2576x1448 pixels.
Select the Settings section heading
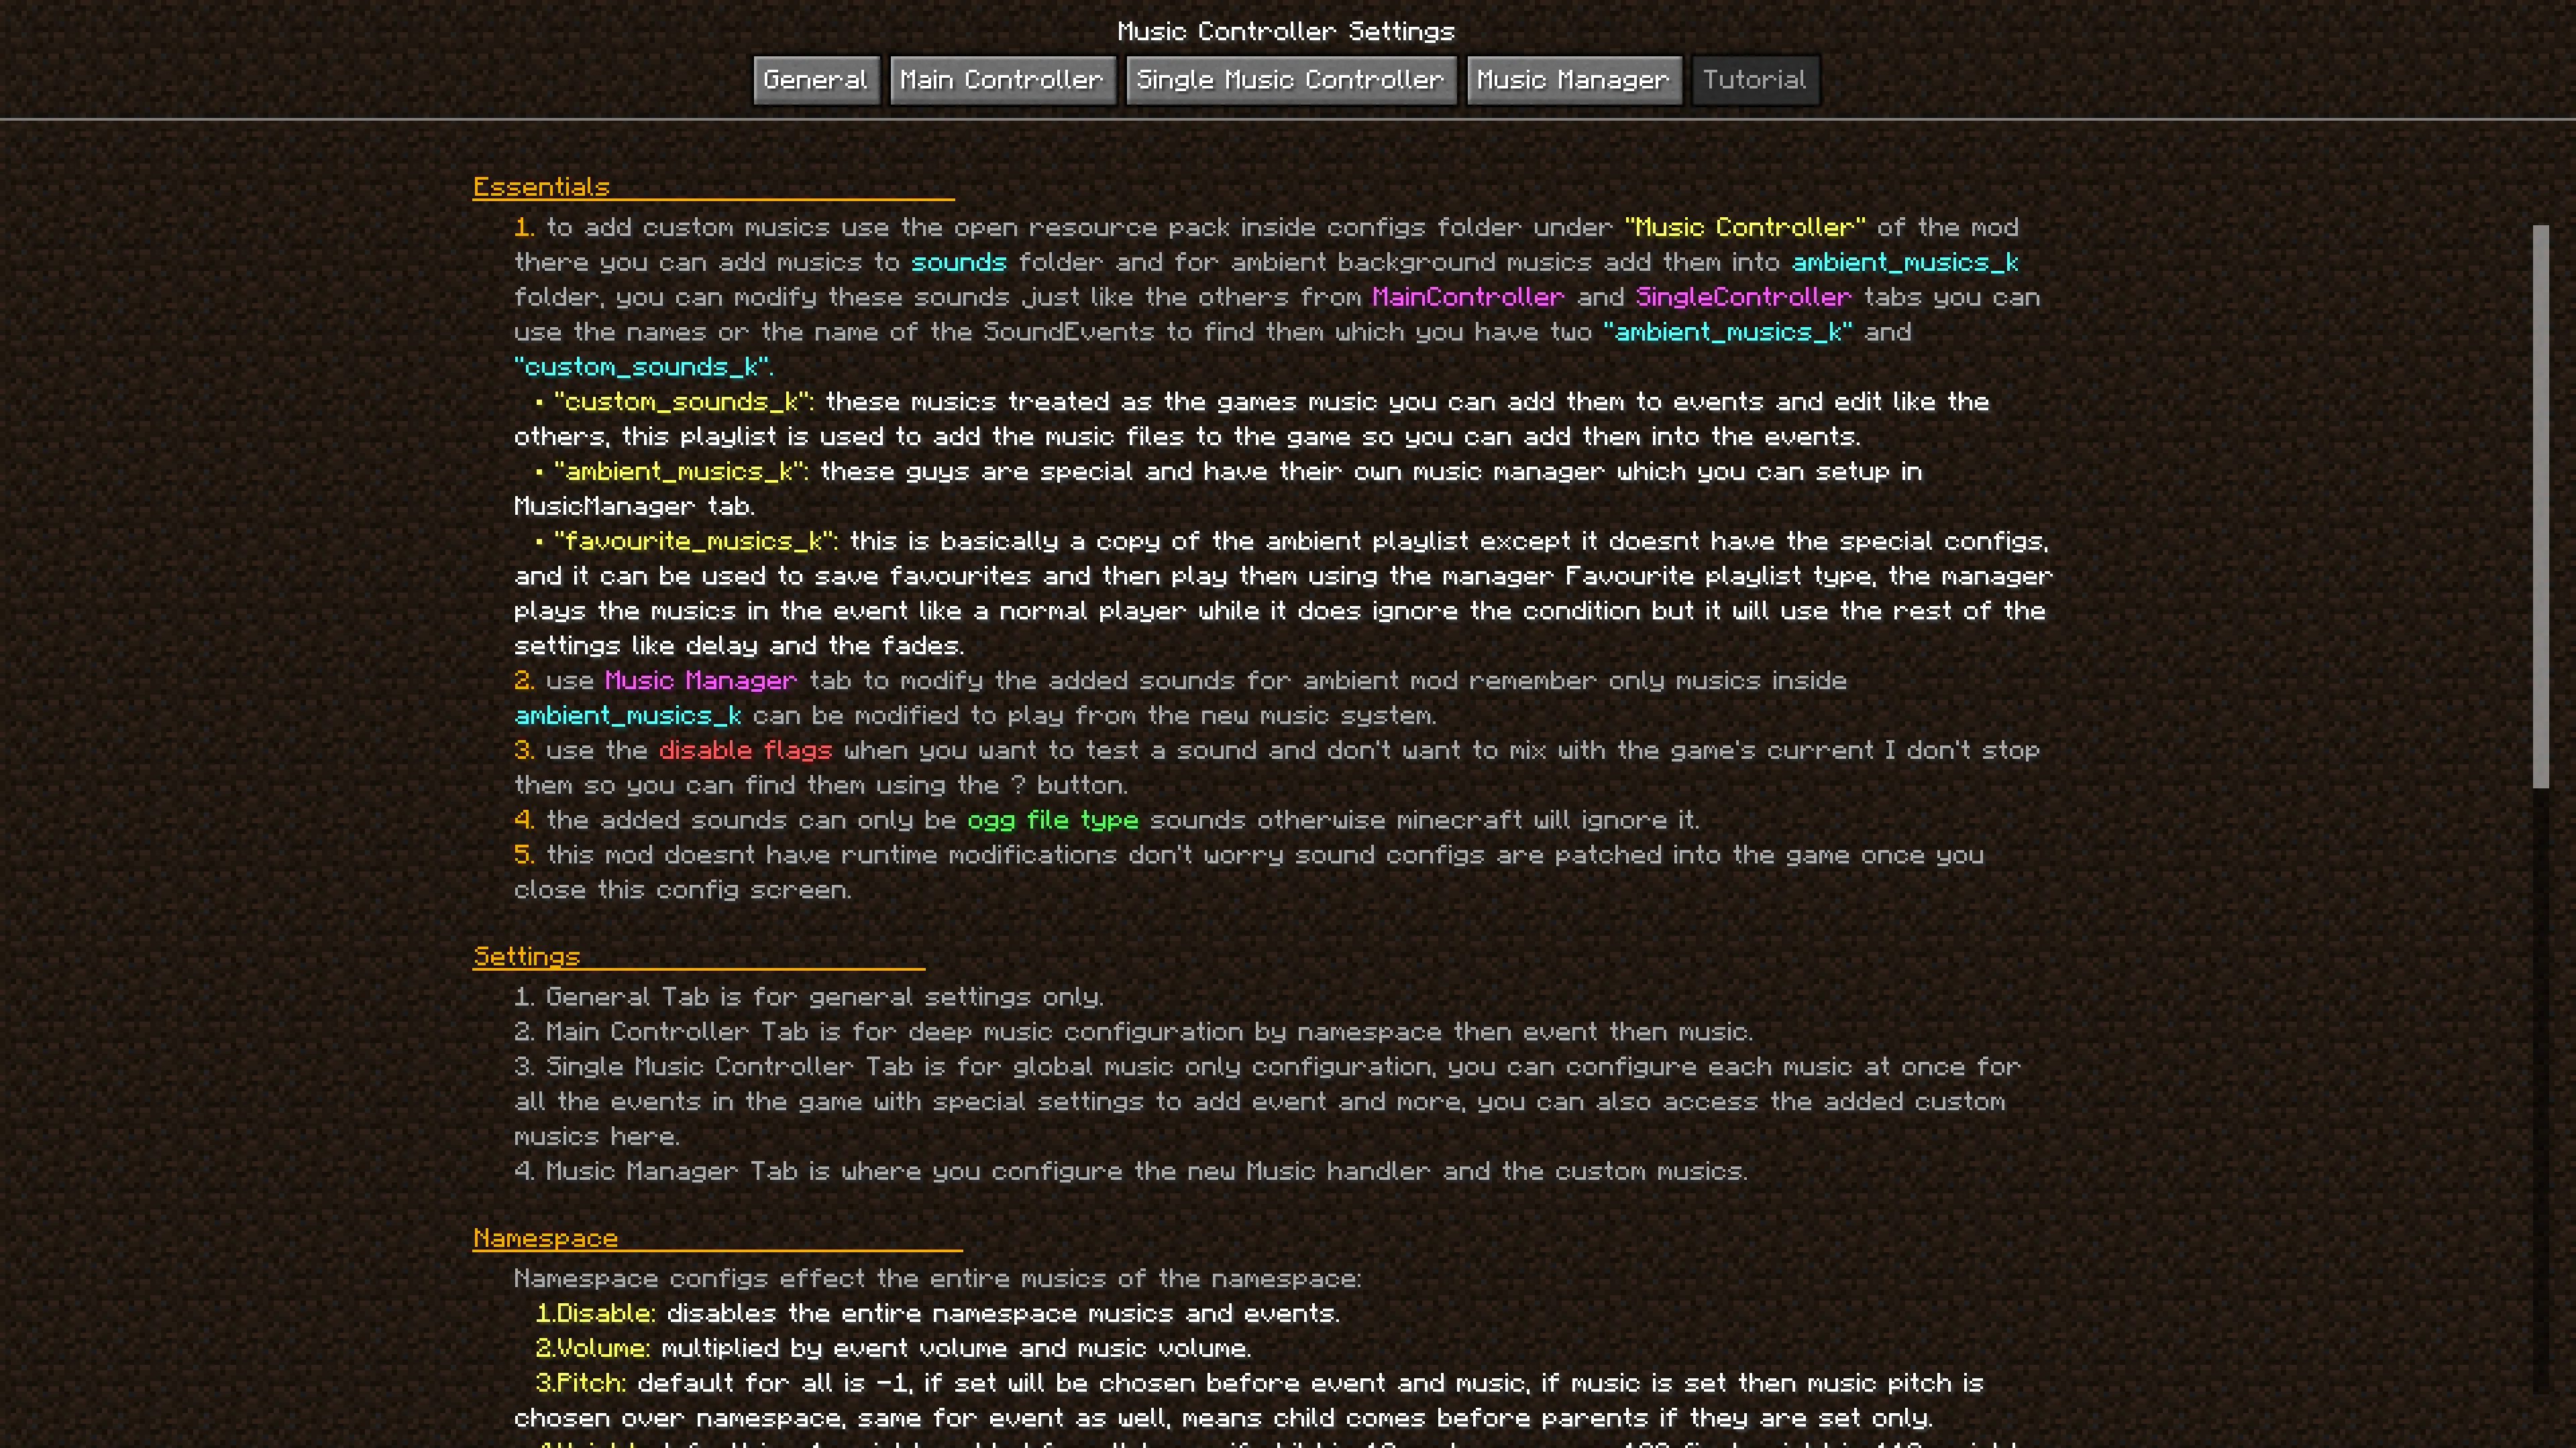pyautogui.click(x=527, y=957)
